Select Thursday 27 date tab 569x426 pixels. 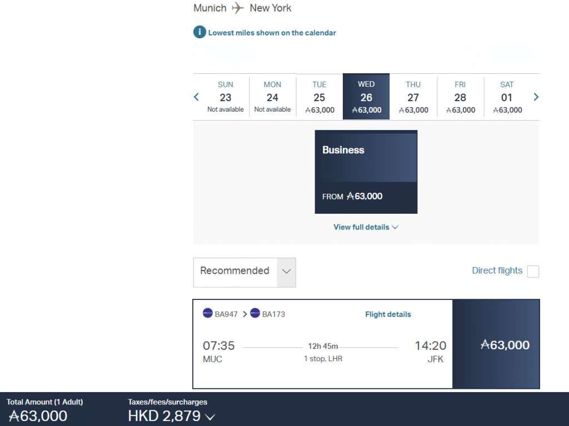(x=413, y=97)
